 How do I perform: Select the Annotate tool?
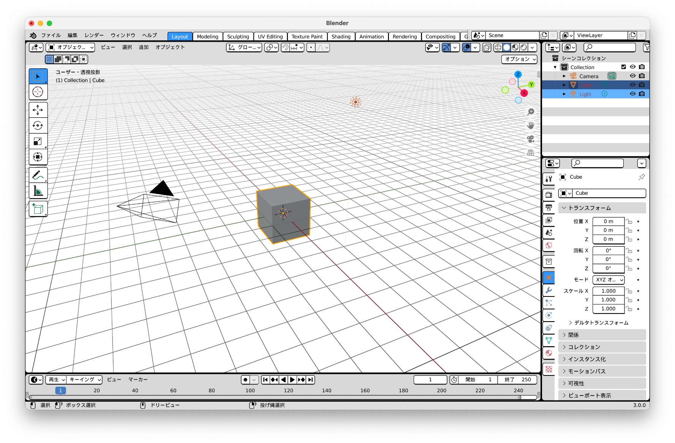click(38, 175)
